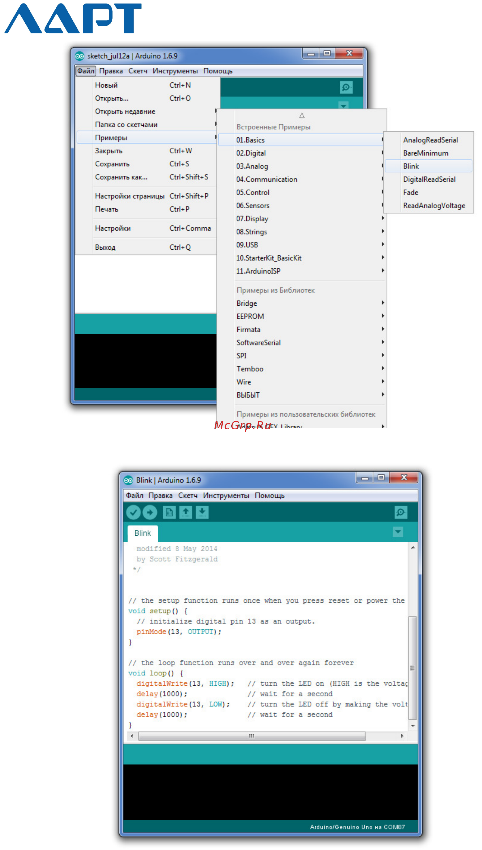Click the Verify checkmark icon in Blink window
Image resolution: width=482 pixels, height=850 pixels.
[134, 513]
